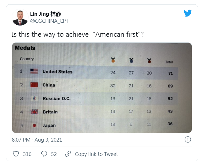Click the gold medal column icon
203x164 pixels.
113,60
